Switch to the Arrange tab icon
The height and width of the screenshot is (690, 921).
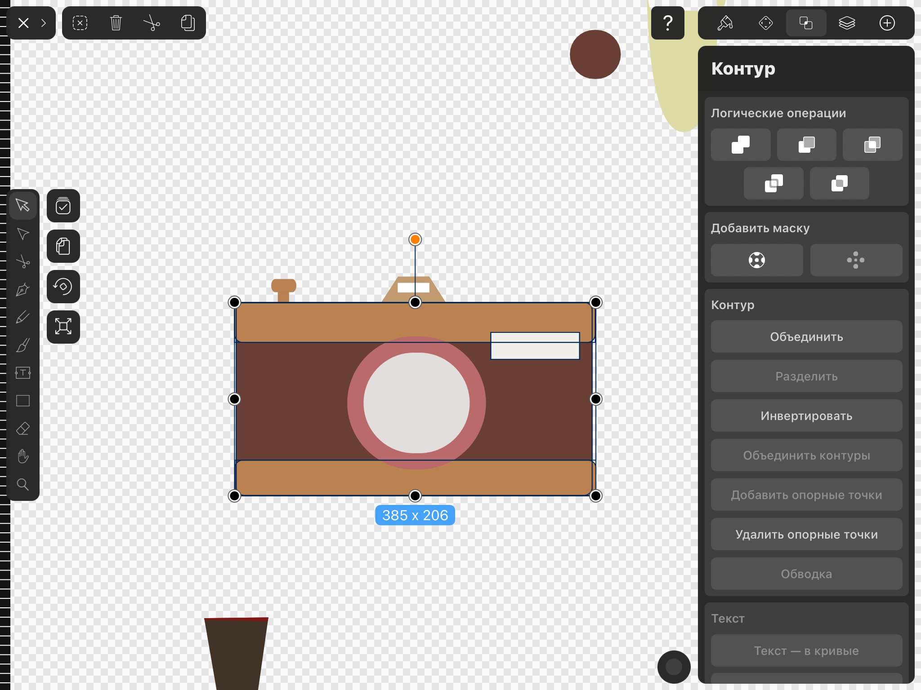point(765,23)
